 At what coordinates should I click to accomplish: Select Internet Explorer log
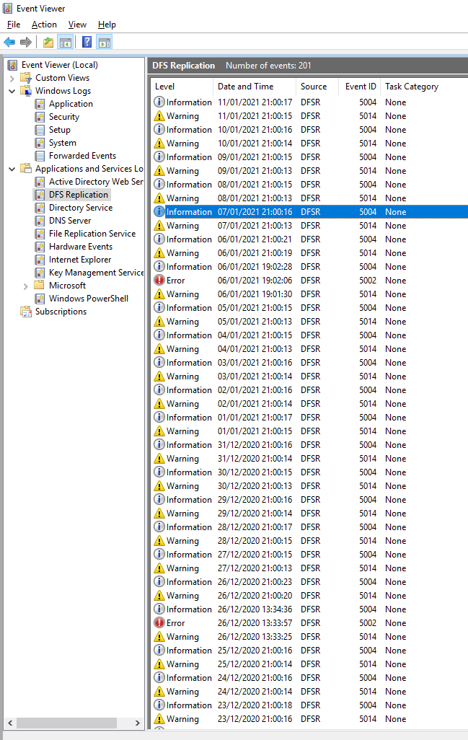click(80, 260)
